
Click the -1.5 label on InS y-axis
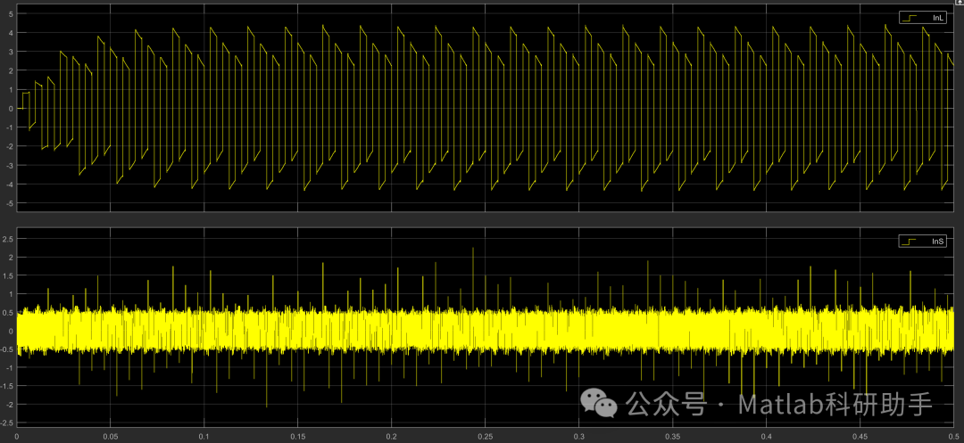pos(7,386)
